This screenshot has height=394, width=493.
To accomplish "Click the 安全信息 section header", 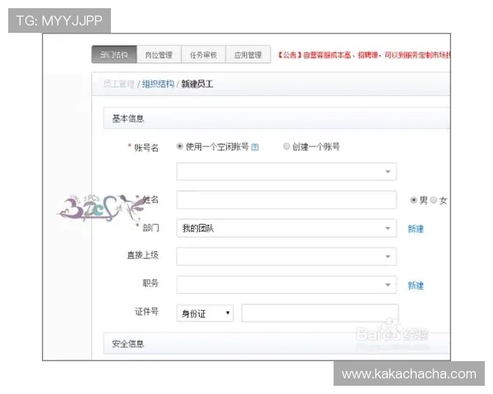I will pyautogui.click(x=277, y=343).
